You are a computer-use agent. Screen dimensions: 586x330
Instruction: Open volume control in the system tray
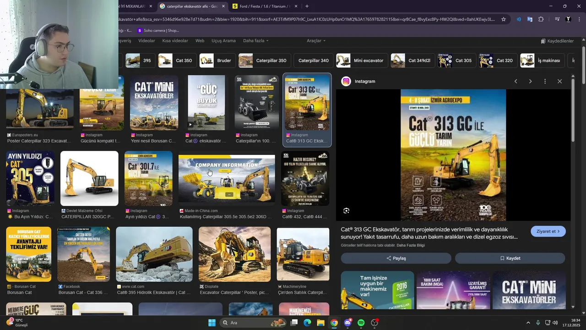pos(555,323)
